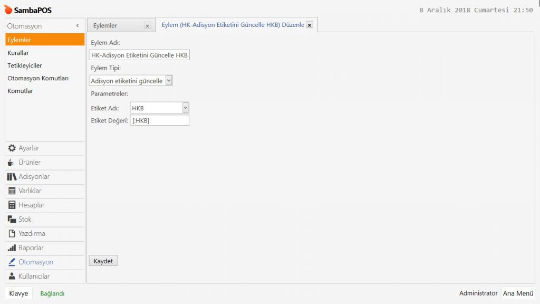Collapse the Otomasyon sidebar panel arrow

(78, 26)
